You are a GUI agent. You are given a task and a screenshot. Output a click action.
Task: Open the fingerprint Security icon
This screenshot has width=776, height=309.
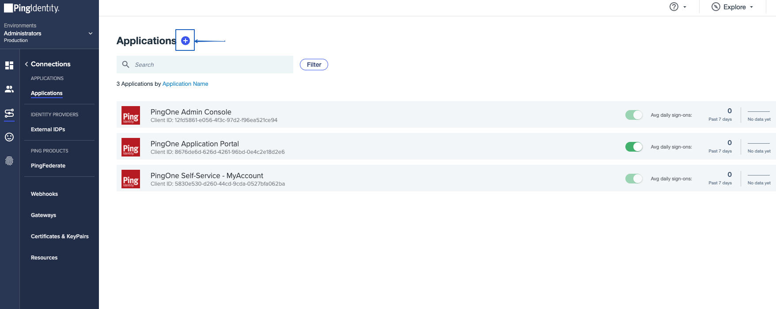click(9, 161)
